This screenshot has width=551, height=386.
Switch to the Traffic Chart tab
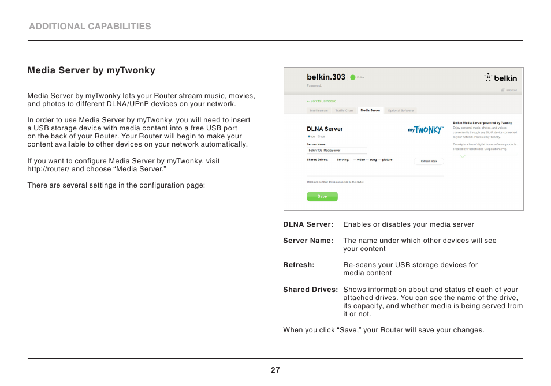click(344, 111)
